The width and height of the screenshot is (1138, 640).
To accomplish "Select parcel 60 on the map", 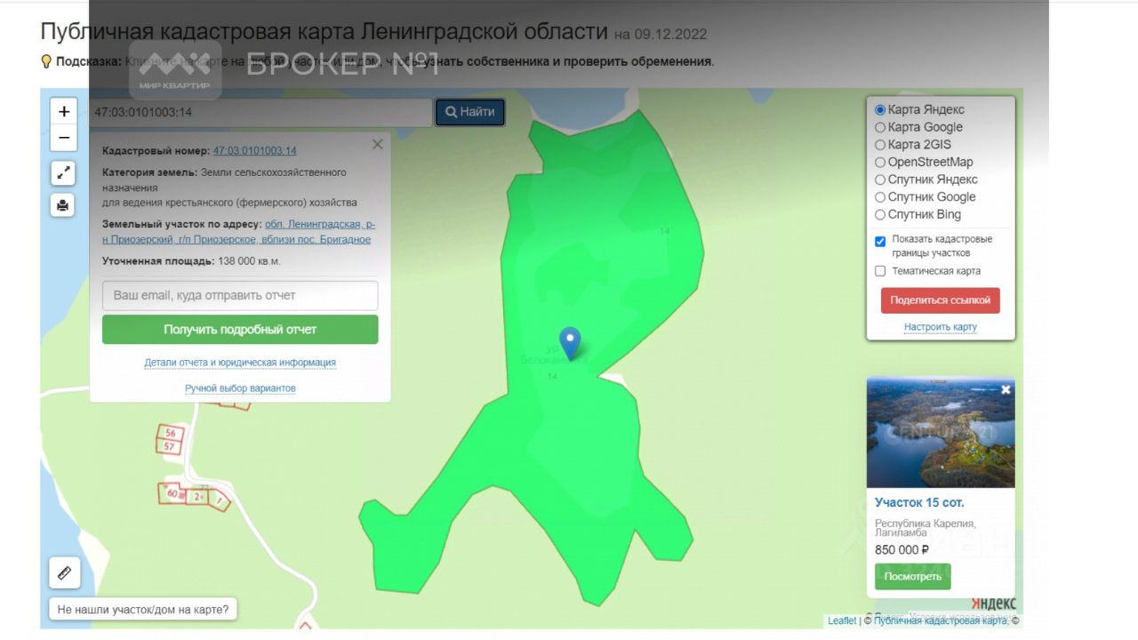I will (171, 492).
